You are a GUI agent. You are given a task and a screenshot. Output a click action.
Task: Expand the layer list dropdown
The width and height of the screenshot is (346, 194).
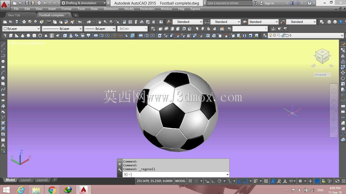click(342, 36)
